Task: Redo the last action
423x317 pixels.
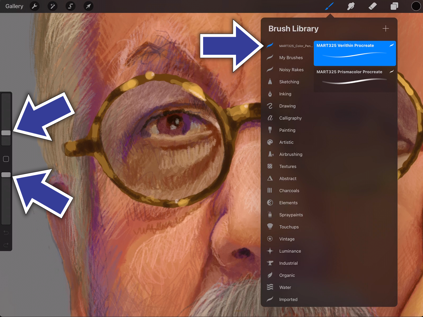Action: [6, 245]
